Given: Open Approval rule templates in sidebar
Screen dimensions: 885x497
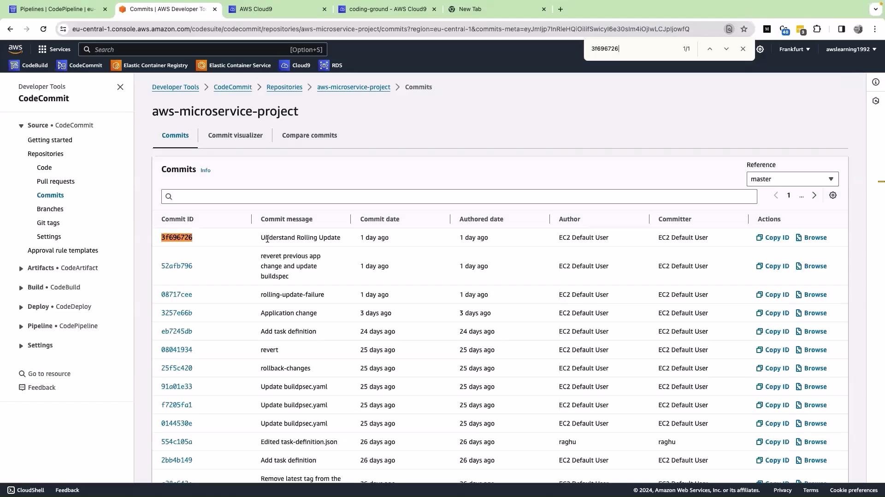Looking at the screenshot, I should point(63,250).
